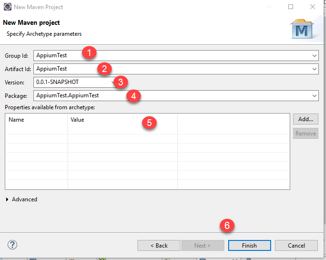Viewport: 326px width, 260px height.
Task: Open the Artifact Id dropdown arrow
Action: (315, 69)
